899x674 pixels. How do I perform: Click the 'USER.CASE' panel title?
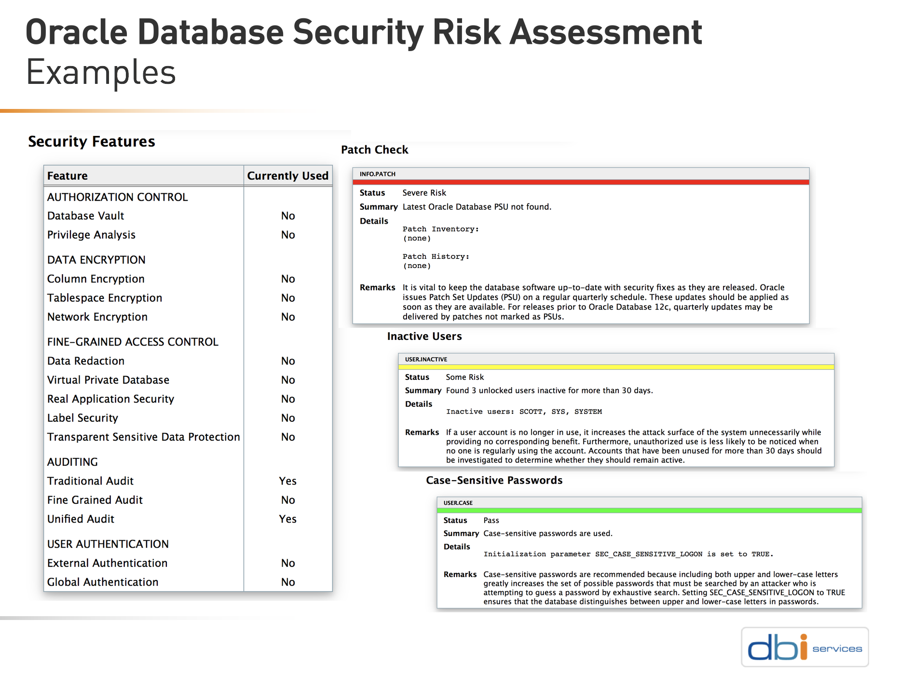458,503
